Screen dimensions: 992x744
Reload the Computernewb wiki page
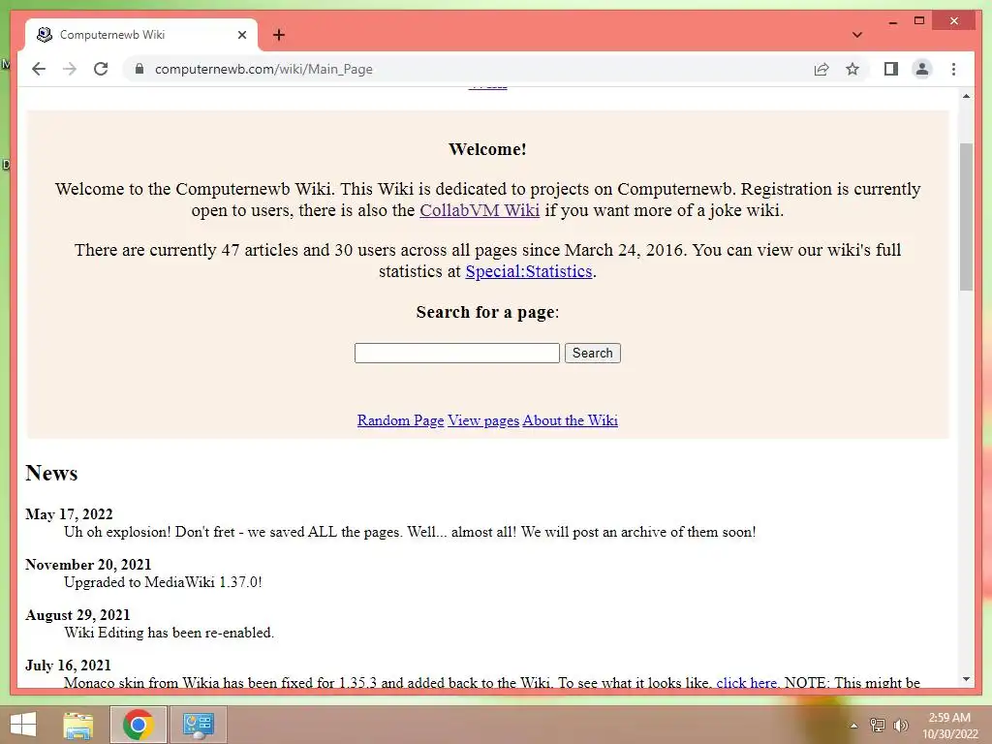click(101, 69)
